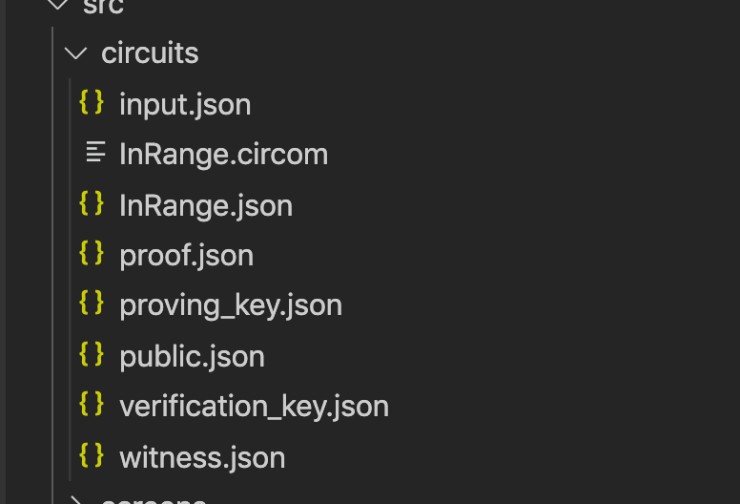Open verification_key.json in the editor
The height and width of the screenshot is (504, 740).
[x=254, y=407]
